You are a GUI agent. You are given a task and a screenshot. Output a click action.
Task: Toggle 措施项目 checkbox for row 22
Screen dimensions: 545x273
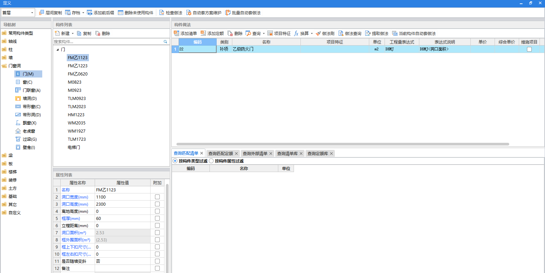529,49
